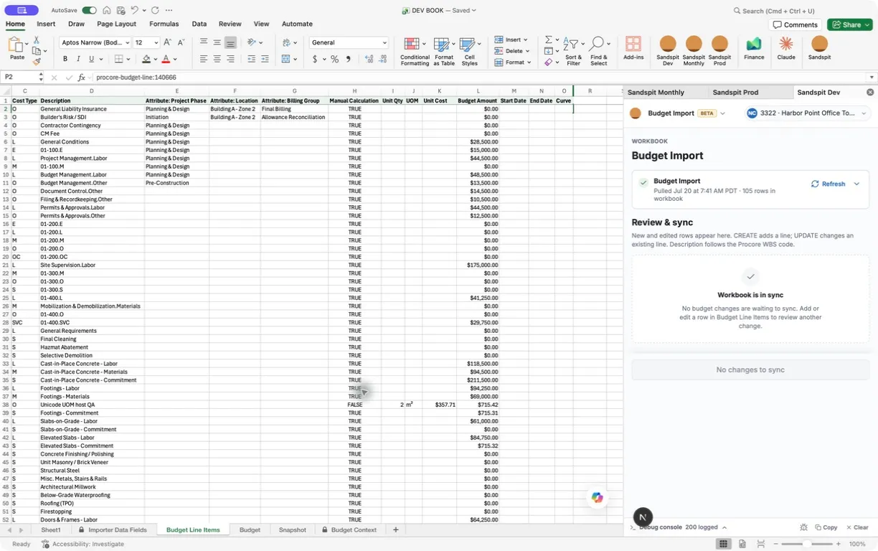
Task: Center text horizontally in cell
Action: click(217, 59)
